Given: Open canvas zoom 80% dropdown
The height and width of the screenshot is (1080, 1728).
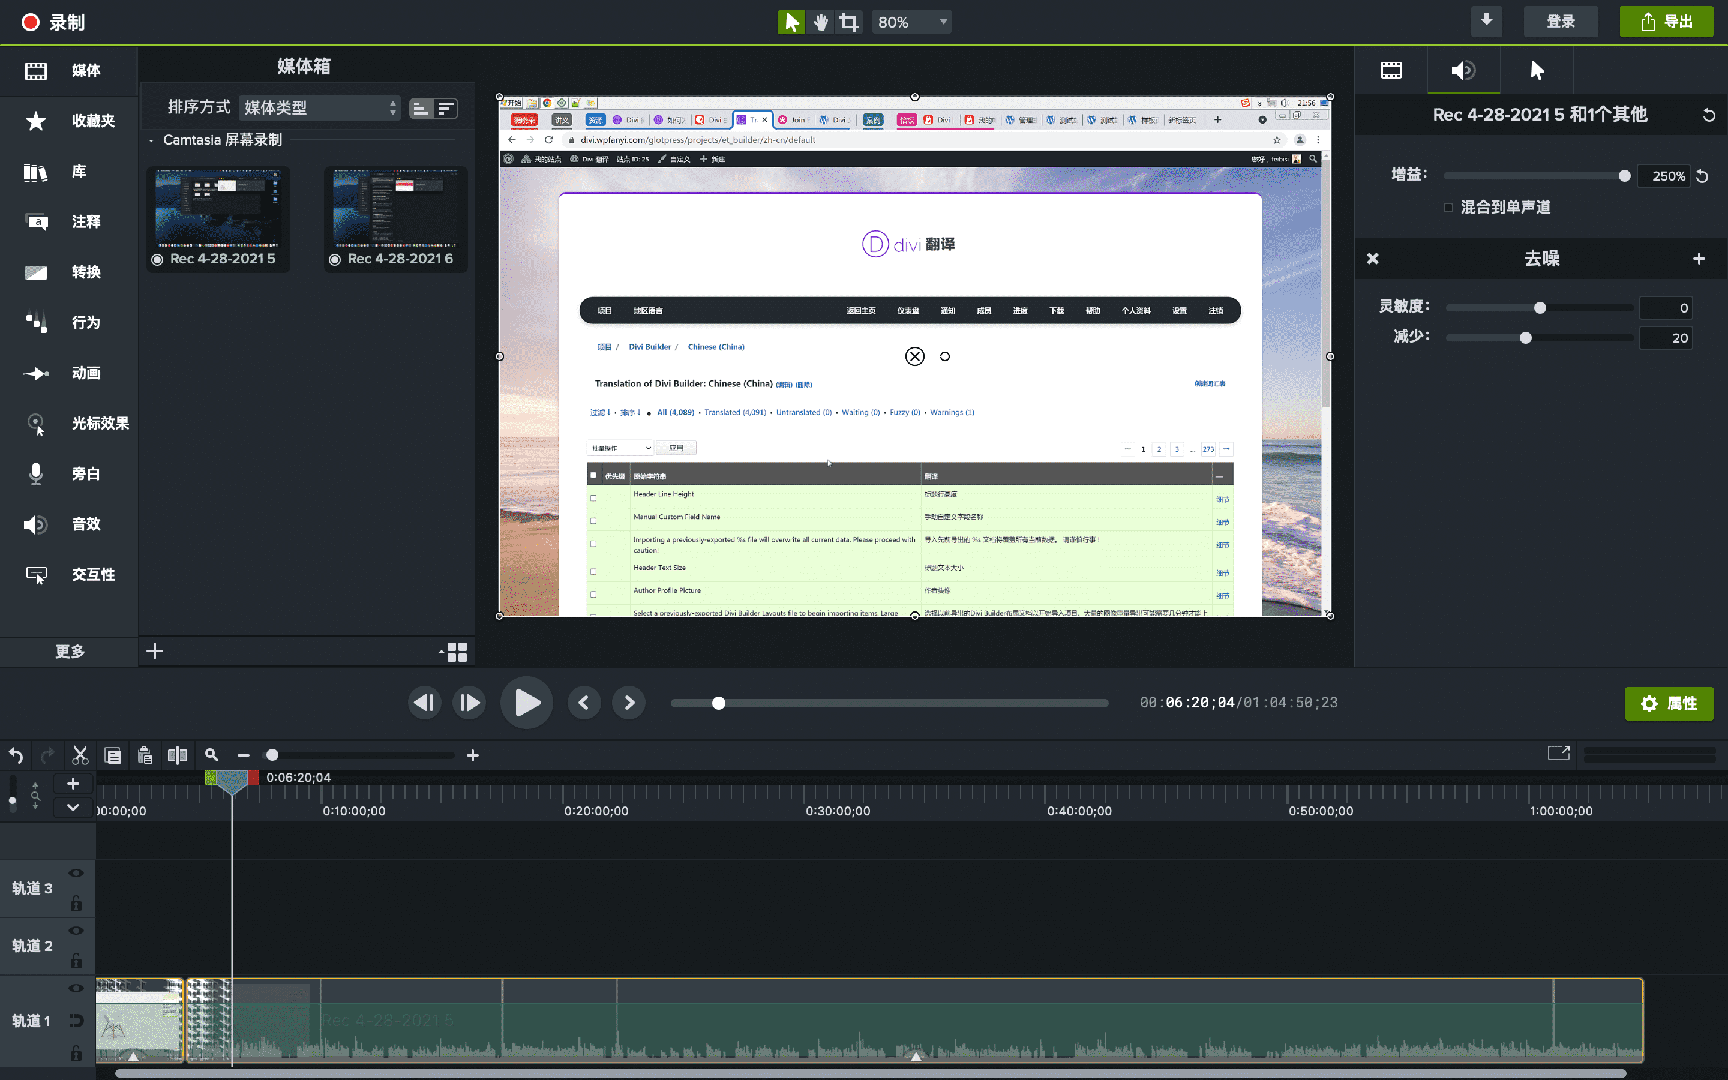Looking at the screenshot, I should point(912,22).
